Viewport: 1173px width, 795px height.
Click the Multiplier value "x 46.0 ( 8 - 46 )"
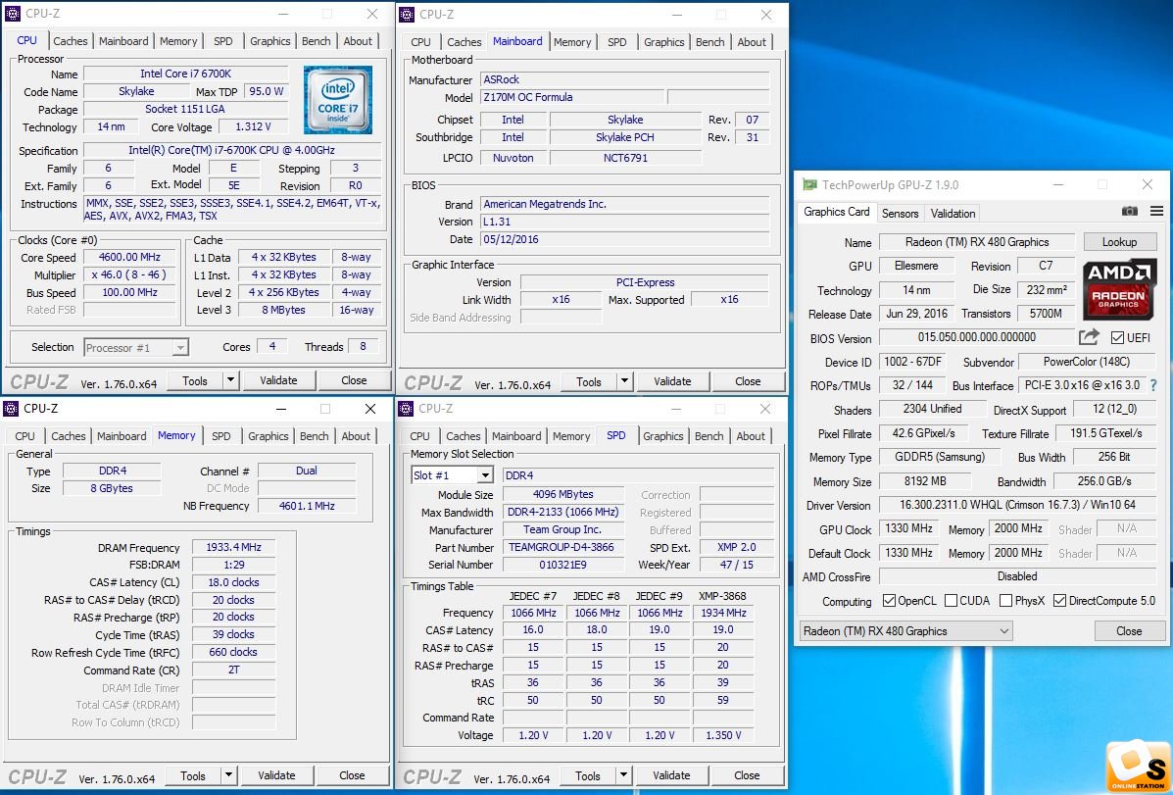click(x=129, y=274)
